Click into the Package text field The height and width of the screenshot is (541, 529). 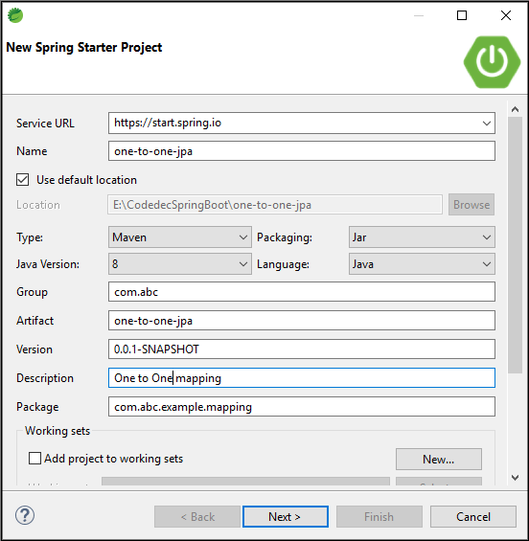[302, 407]
